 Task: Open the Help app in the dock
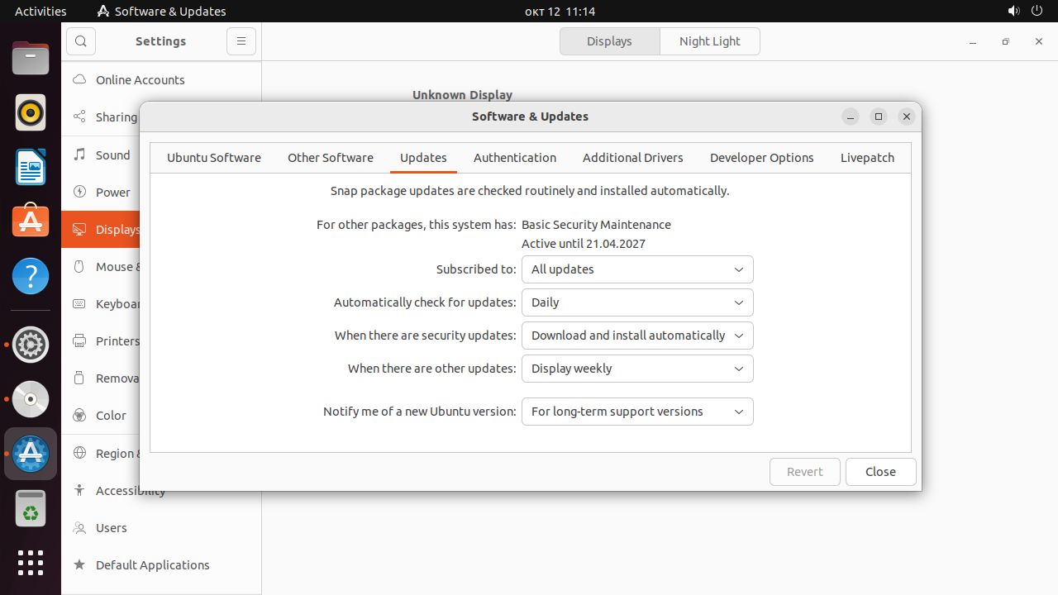[x=31, y=276]
